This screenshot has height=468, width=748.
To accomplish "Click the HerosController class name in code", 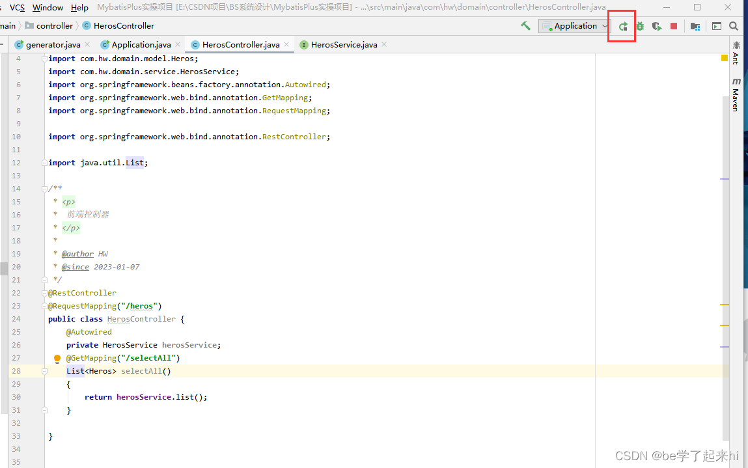I will (x=141, y=319).
